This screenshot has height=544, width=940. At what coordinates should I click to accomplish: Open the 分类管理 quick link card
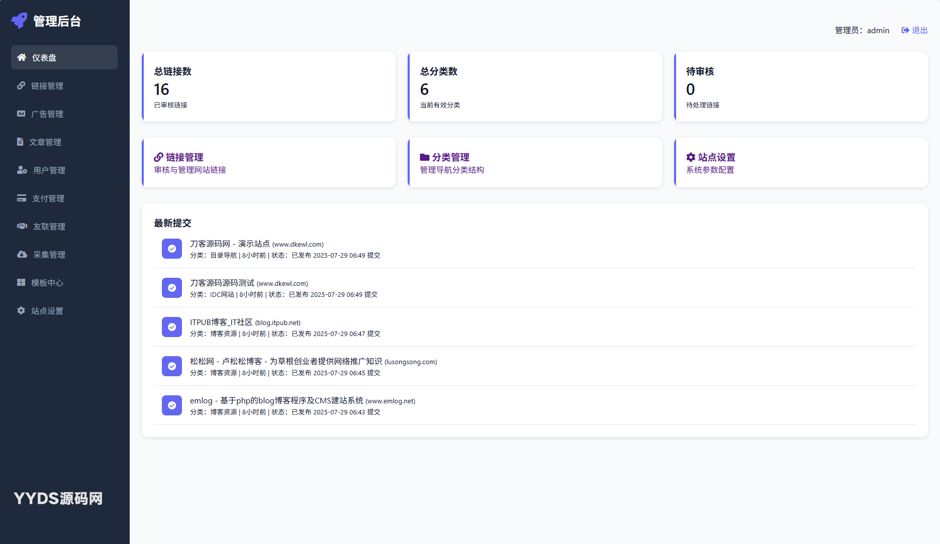coord(535,163)
